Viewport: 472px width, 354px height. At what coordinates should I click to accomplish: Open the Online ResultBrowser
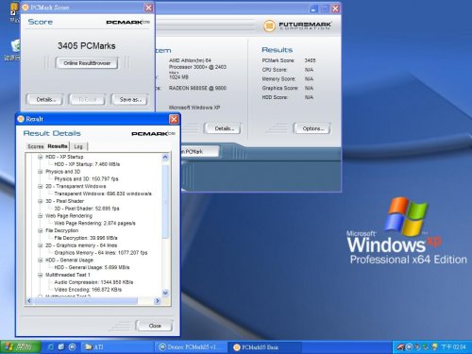coord(87,63)
